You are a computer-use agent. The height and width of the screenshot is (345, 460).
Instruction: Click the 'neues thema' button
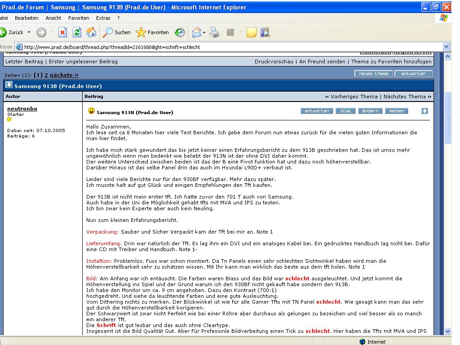point(373,74)
